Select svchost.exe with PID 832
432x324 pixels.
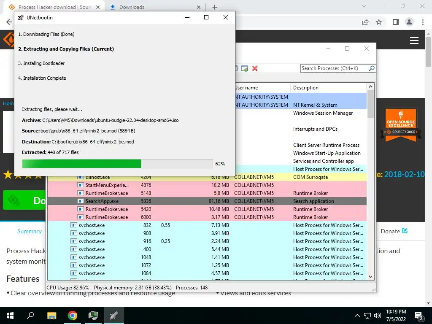tap(207, 225)
